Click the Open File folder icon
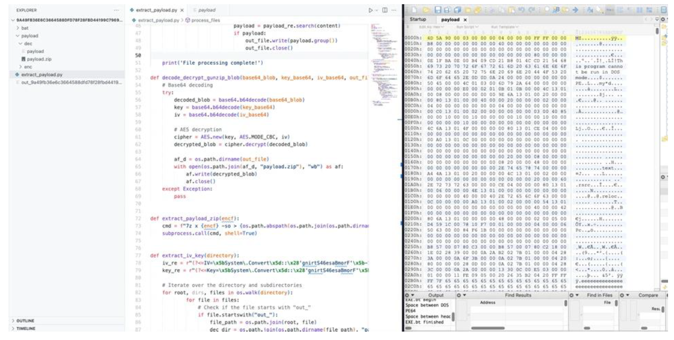Viewport: 674px width, 340px height. tap(426, 10)
